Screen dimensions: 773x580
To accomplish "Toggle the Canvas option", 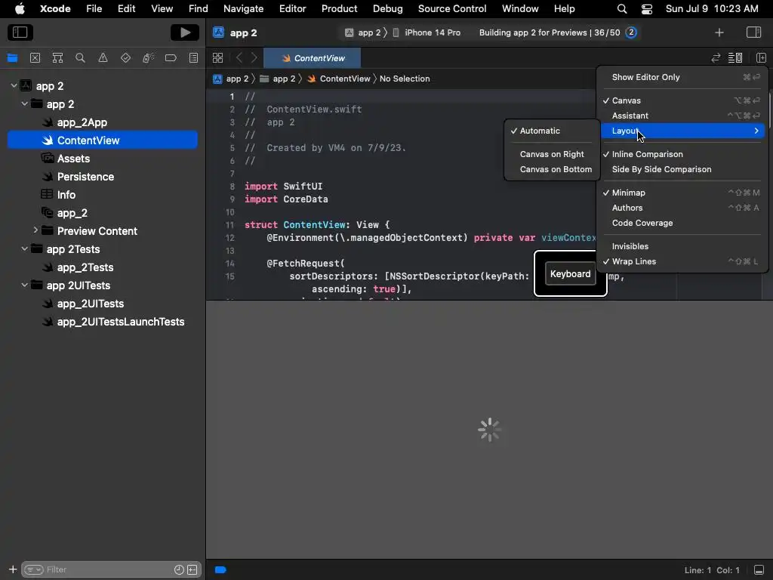I will pos(682,100).
